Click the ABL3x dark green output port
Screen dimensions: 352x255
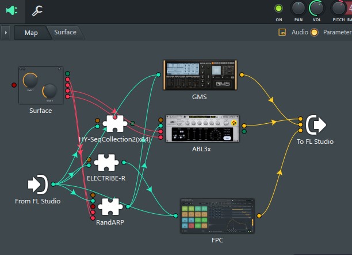click(244, 132)
